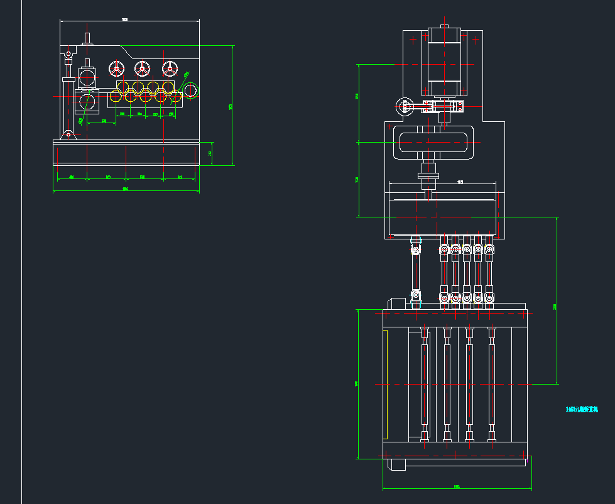Select the single universal joint shaft on the left
This screenshot has height=504, width=615.
click(415, 271)
